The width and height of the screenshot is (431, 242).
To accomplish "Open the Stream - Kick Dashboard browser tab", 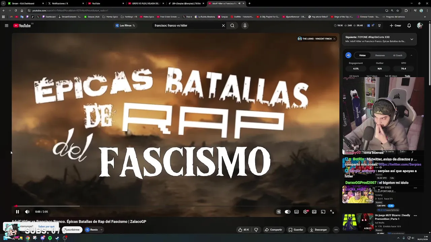I will (25, 3).
